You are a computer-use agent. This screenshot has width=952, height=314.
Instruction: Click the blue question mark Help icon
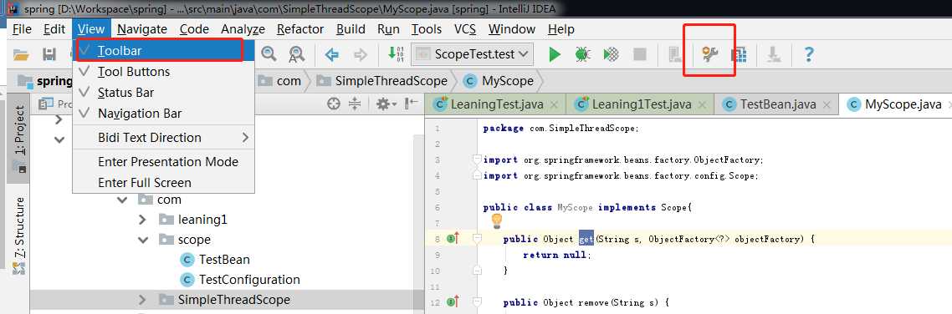(x=808, y=54)
